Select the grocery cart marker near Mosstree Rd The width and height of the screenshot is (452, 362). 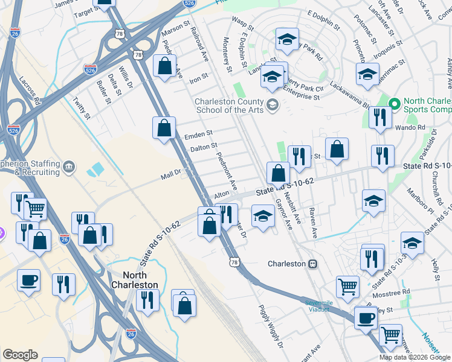(x=347, y=288)
